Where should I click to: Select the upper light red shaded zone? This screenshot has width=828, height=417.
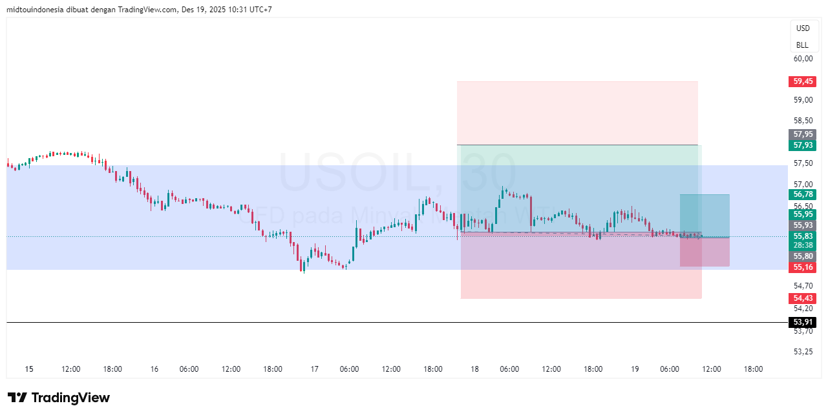pos(577,113)
